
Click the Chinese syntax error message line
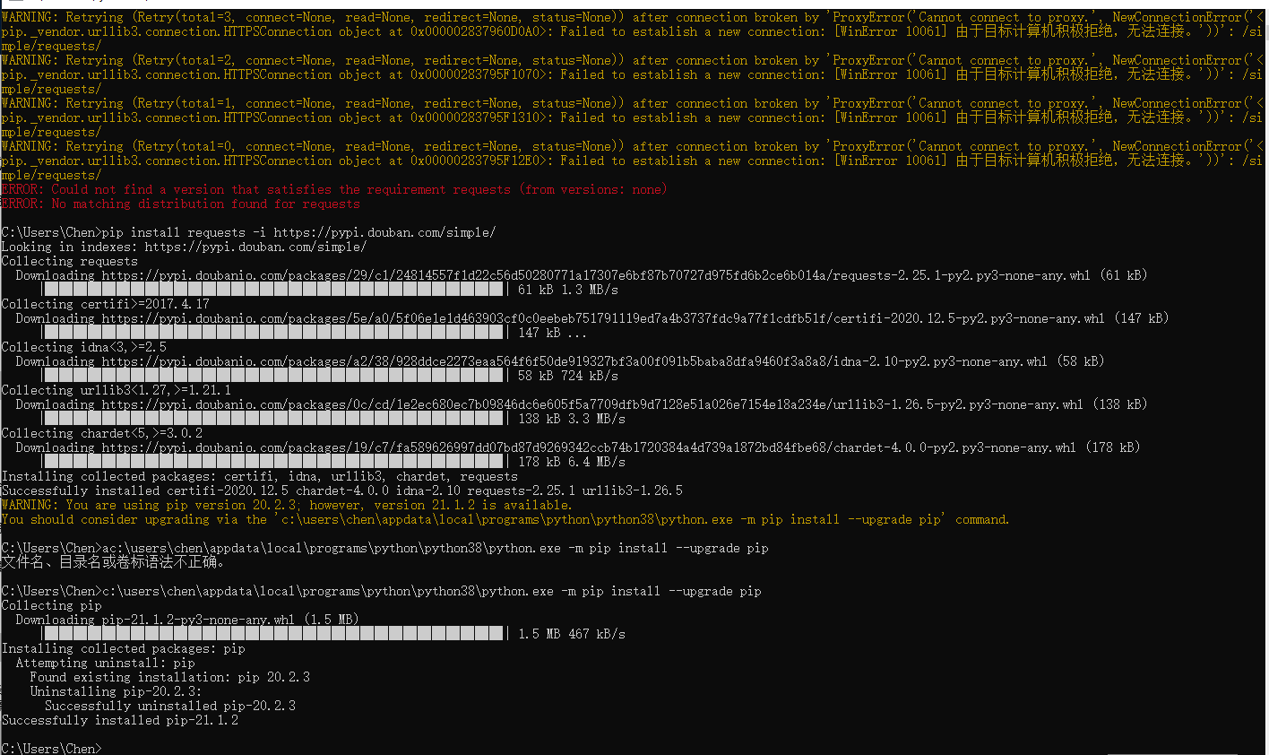113,562
